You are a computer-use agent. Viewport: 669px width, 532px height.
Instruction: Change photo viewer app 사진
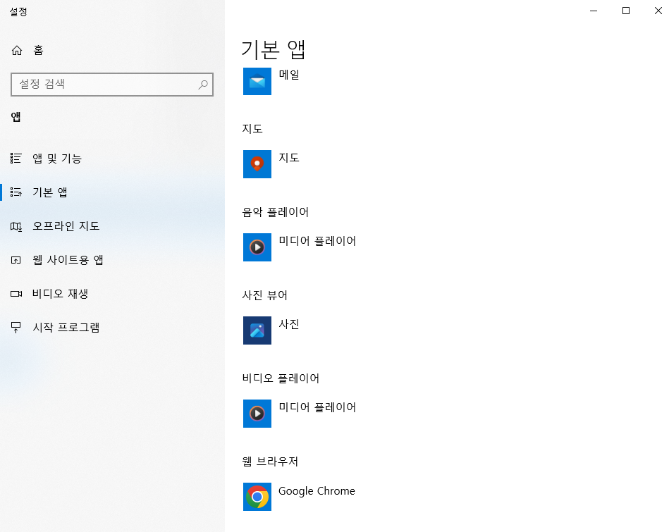tap(289, 324)
